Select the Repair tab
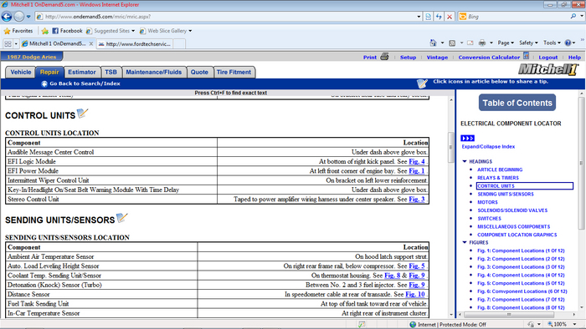The width and height of the screenshot is (586, 329). point(49,72)
